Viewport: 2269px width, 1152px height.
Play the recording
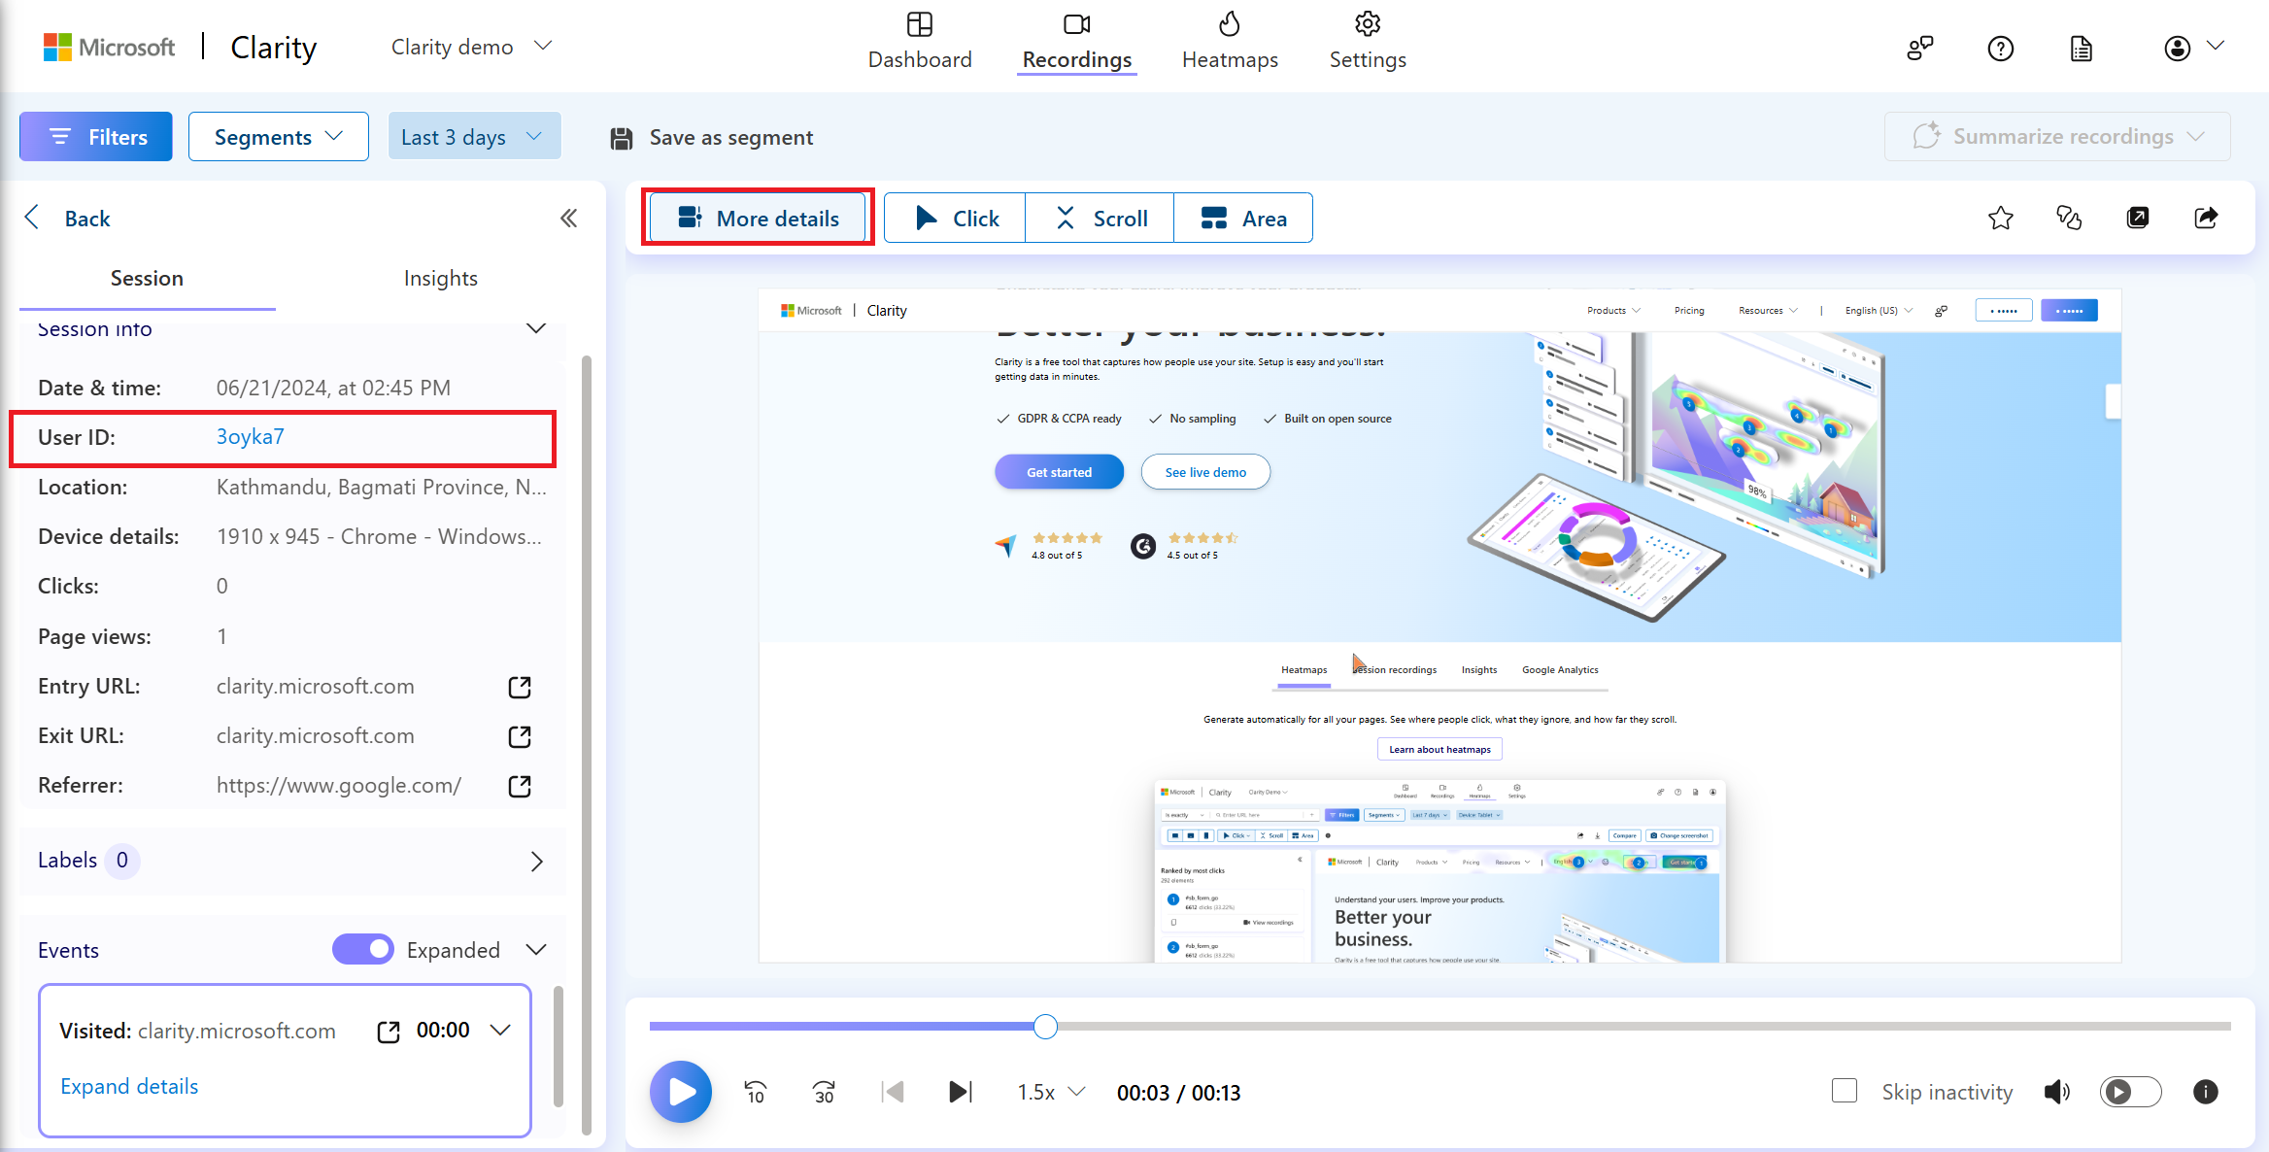coord(680,1092)
